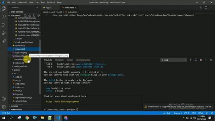
Task: Select the TERMINAL panel tab
Action: click(x=48, y=60)
